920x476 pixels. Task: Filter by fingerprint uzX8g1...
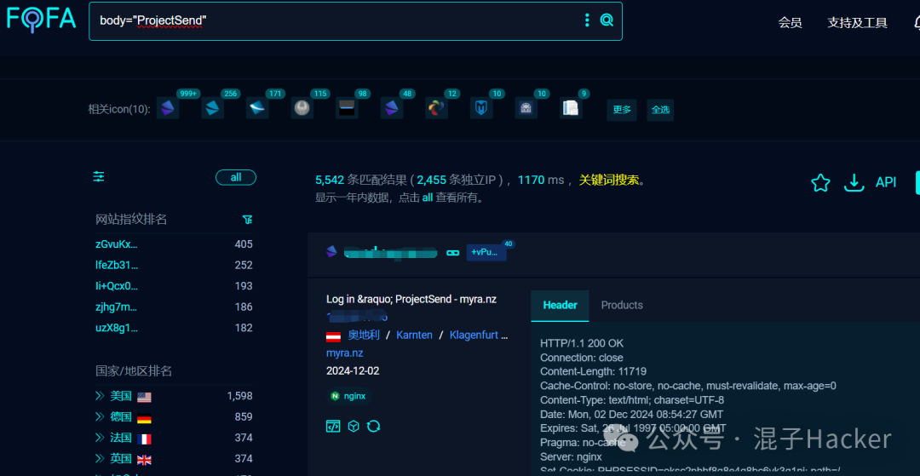pos(117,328)
